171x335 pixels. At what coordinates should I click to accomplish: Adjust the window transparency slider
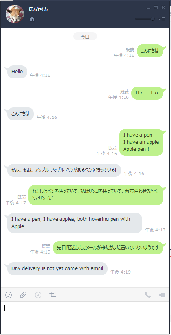click(145, 19)
